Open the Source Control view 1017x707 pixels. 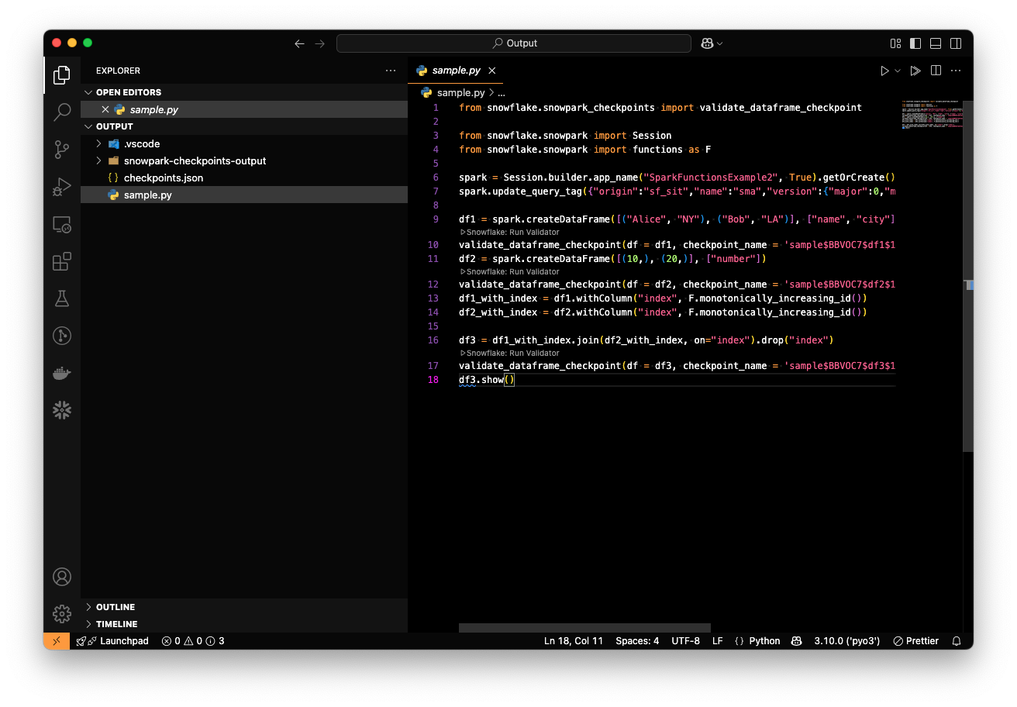pos(62,150)
